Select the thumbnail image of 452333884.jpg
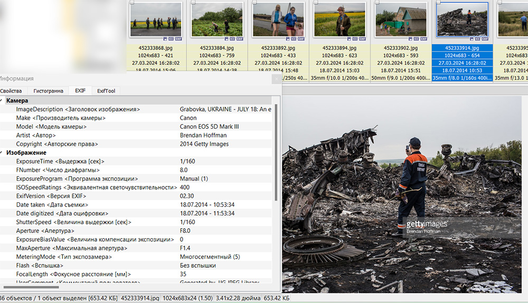528x303 pixels. [x=217, y=19]
